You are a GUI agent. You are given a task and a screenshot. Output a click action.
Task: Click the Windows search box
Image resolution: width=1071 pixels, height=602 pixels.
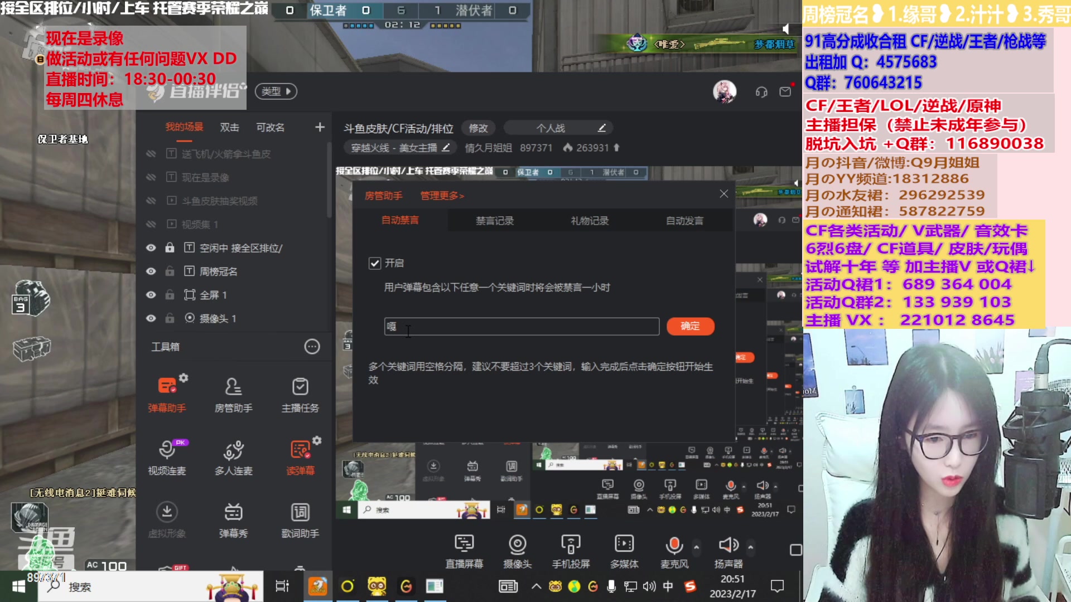pyautogui.click(x=151, y=586)
